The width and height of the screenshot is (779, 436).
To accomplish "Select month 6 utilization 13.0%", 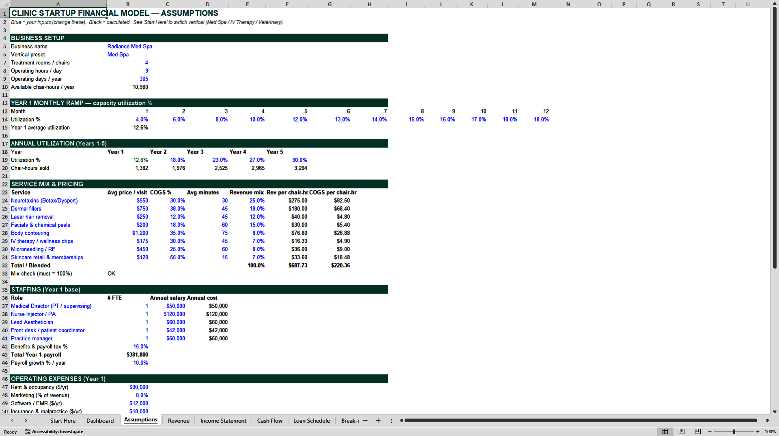I will (x=329, y=120).
